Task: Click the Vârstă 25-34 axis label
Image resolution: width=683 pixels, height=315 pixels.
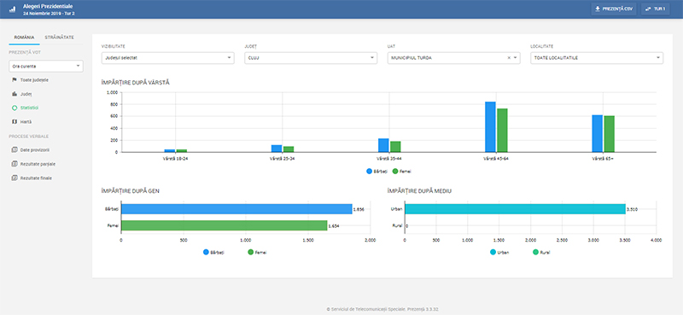Action: pos(283,159)
